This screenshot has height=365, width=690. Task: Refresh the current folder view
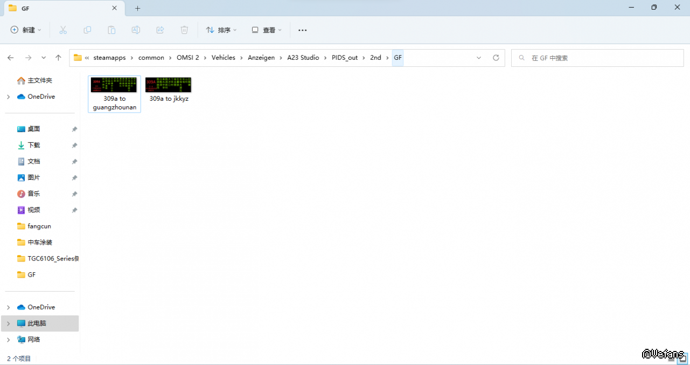tap(496, 58)
